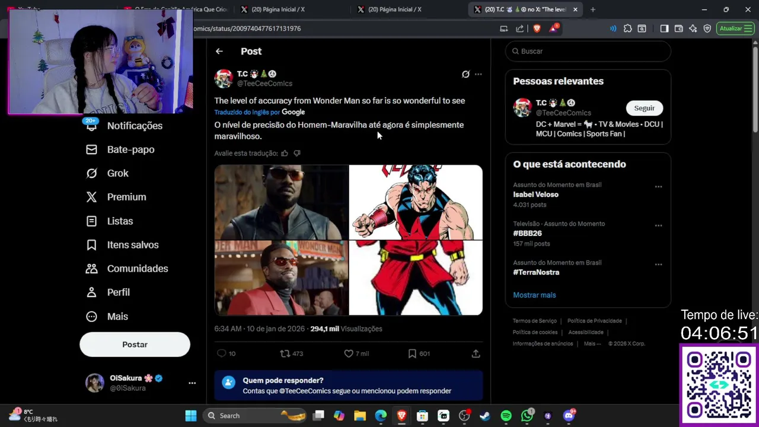Click the share post icon
This screenshot has width=759, height=427.
click(x=476, y=353)
